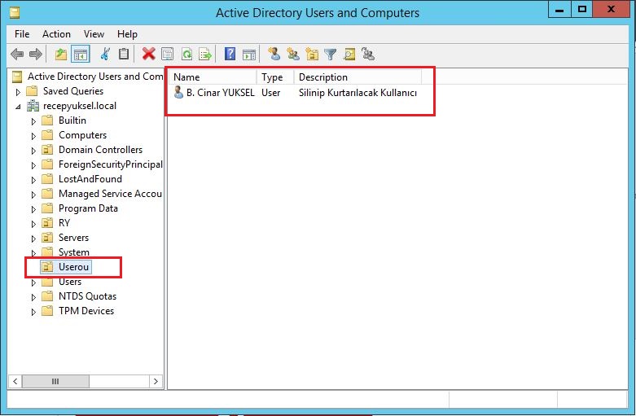Click the app icon in the title bar
This screenshot has height=416, width=636.
tap(15, 12)
